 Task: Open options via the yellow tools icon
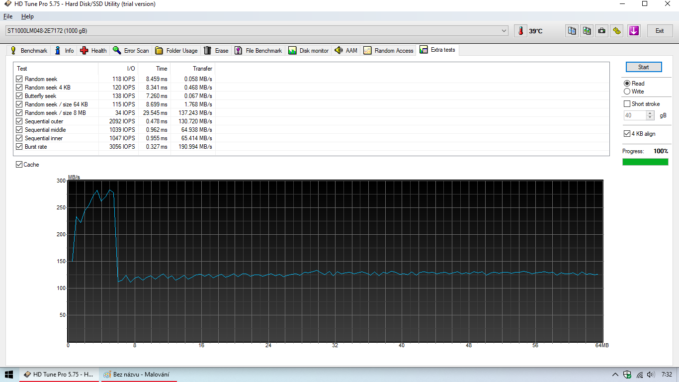pos(617,31)
